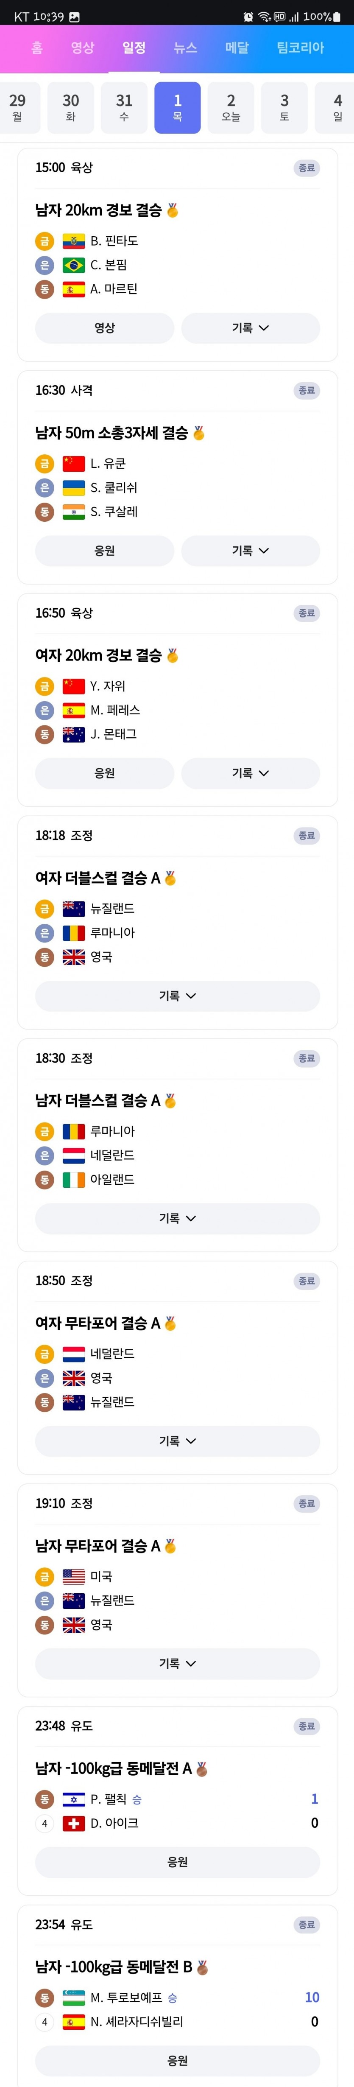This screenshot has width=354, height=2087.
Task: Expand 기록 under 남자 무타포어 결승 A
Action: [x=177, y=1663]
